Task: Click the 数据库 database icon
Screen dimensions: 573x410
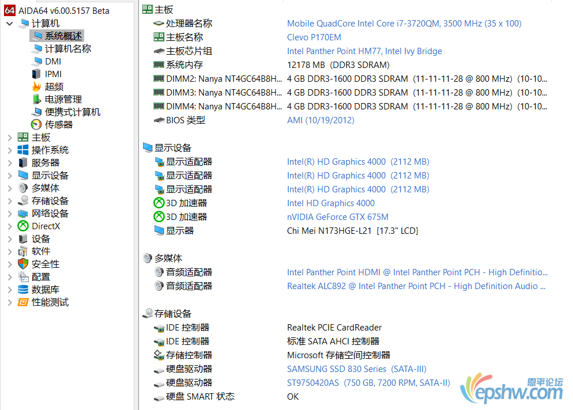Action: click(x=23, y=289)
